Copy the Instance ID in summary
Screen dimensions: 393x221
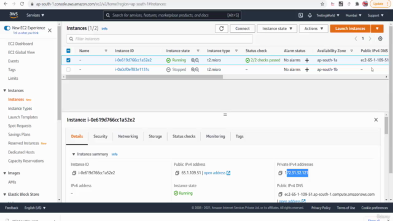tap(74, 173)
